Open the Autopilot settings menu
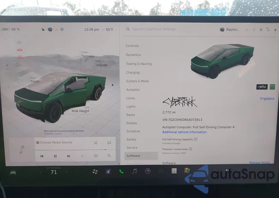279x198 pixels. point(133,90)
